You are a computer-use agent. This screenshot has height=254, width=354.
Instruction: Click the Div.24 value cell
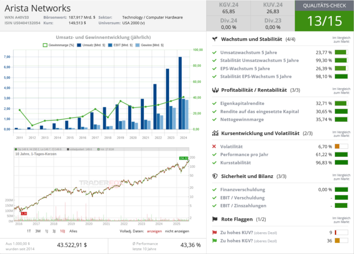click(228, 24)
